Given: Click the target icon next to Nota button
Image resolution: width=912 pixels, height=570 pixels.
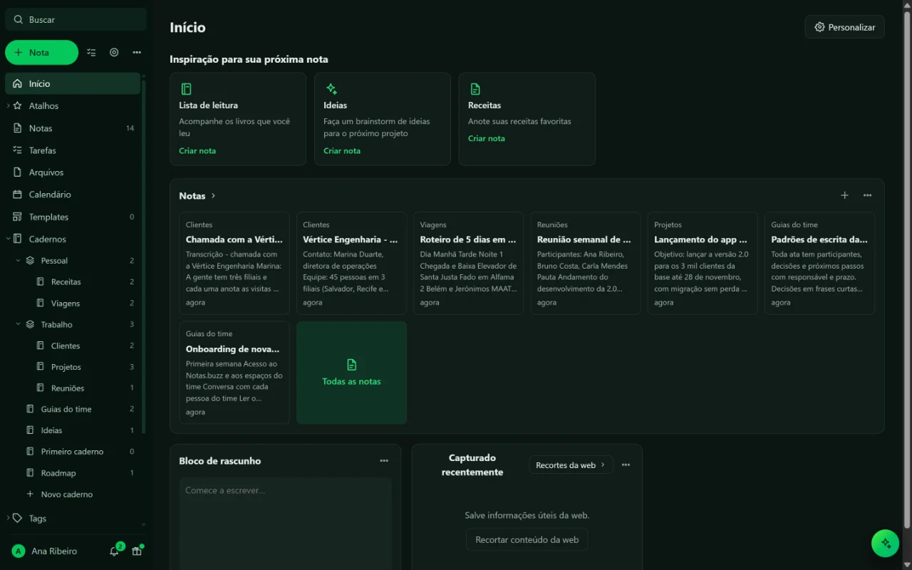Looking at the screenshot, I should [114, 52].
